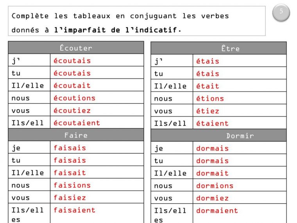Select the red word faisions
Screen dimensions: 297x223
(x=72, y=185)
